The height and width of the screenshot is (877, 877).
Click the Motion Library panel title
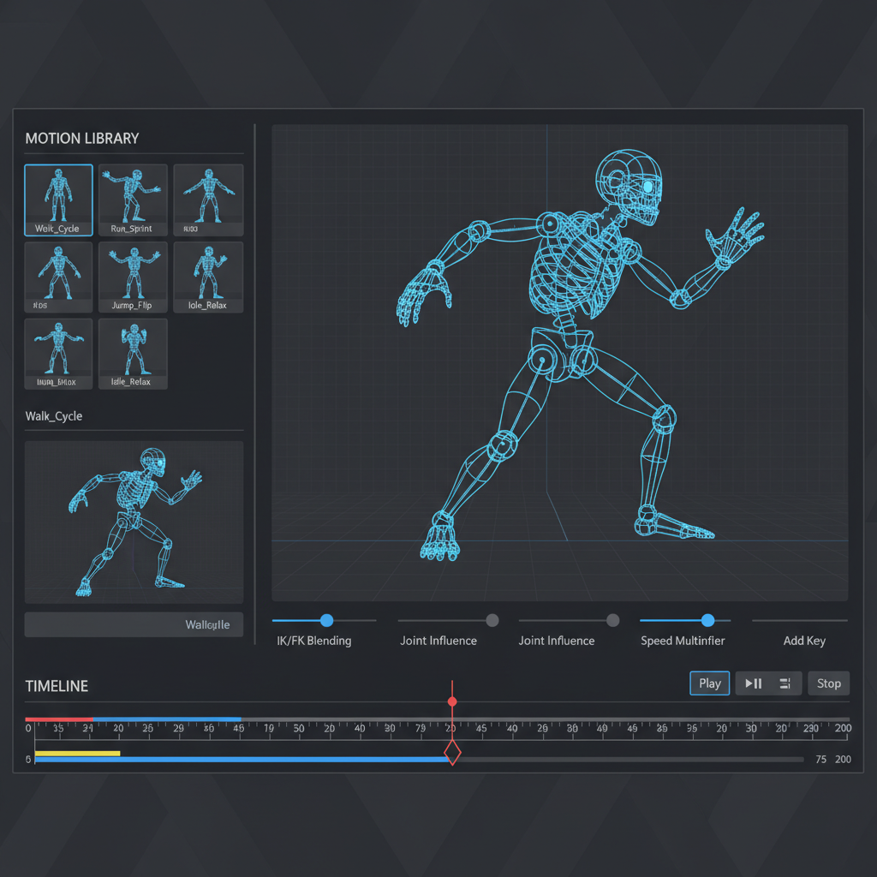pos(81,138)
